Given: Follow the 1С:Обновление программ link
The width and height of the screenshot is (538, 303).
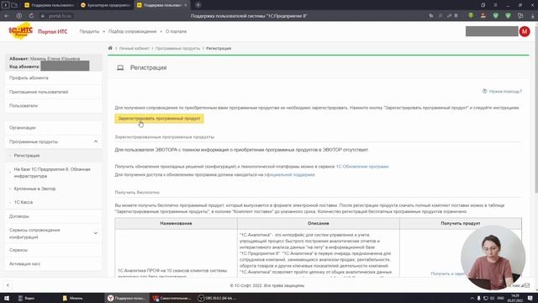Looking at the screenshot, I should (362, 167).
